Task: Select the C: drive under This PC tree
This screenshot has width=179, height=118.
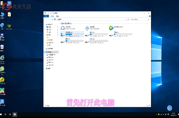Action: tap(51, 55)
